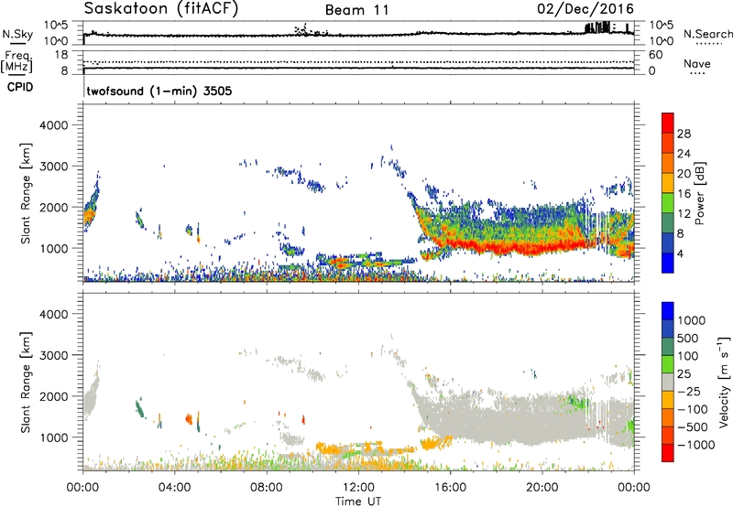The width and height of the screenshot is (733, 507).
Task: Click the "N.Search" legend label
Action: (708, 34)
